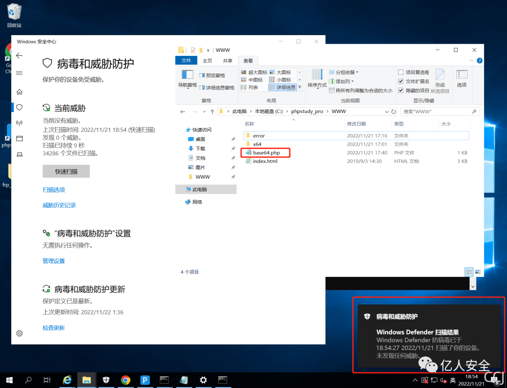Launch the phpStudy icon from the taskbar
This screenshot has height=388, width=507.
click(x=145, y=380)
